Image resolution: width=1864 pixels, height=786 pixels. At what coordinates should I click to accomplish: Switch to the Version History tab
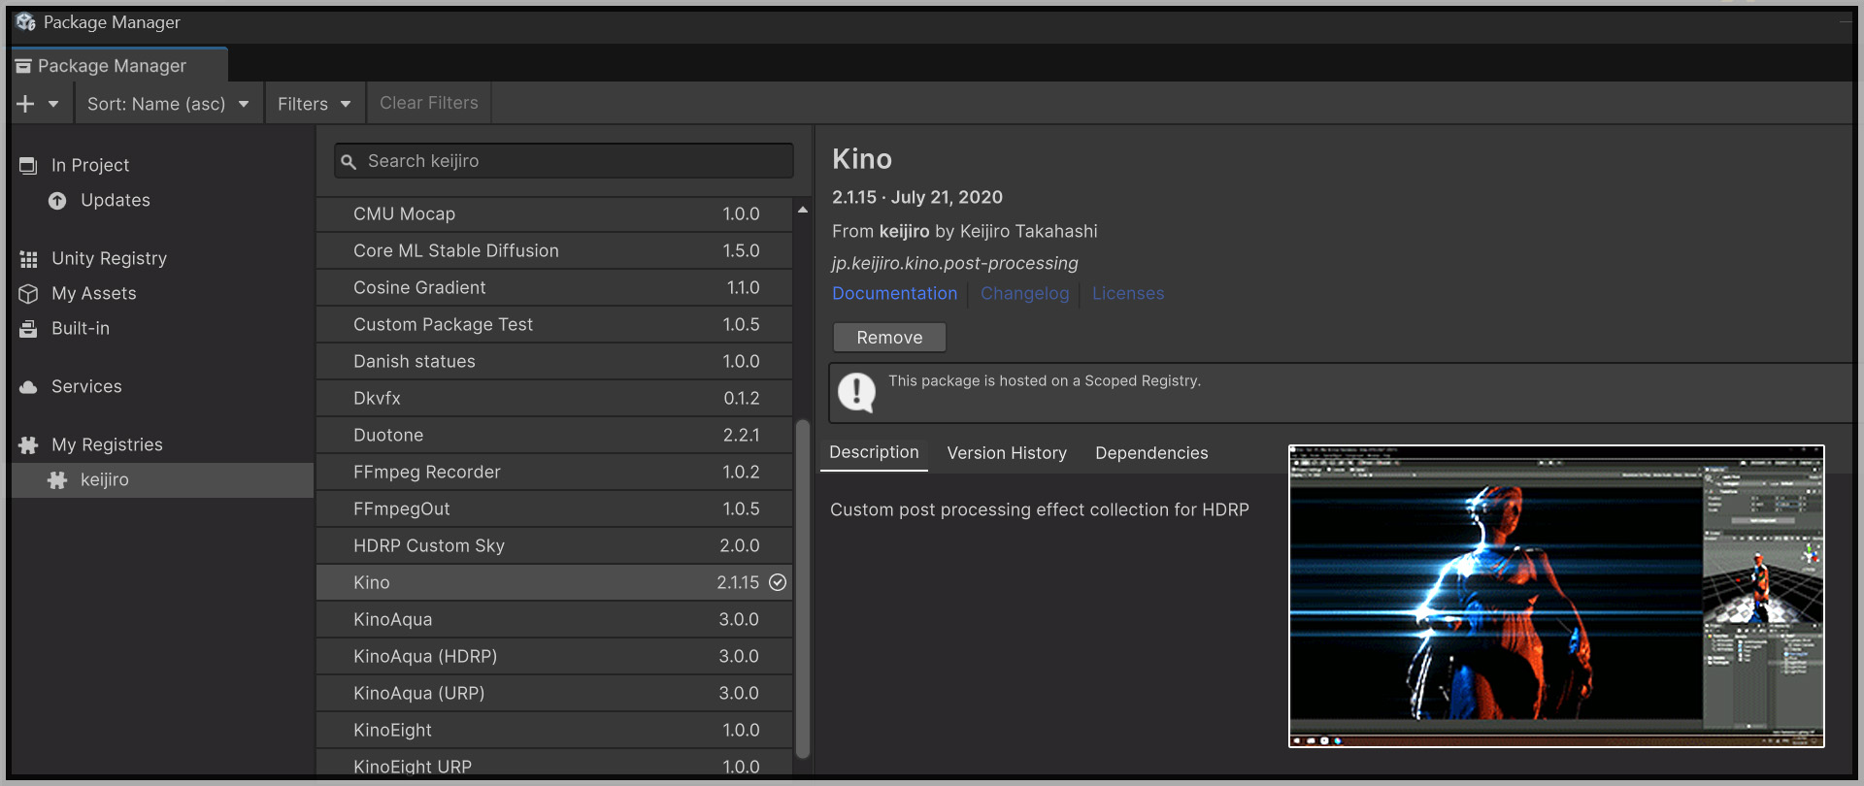[1006, 453]
